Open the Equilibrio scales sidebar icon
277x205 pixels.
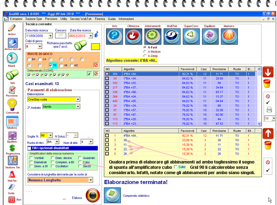tap(12, 135)
